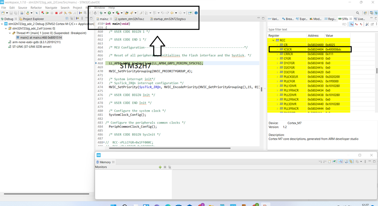Switch to the Variables view tab

click(x=273, y=19)
